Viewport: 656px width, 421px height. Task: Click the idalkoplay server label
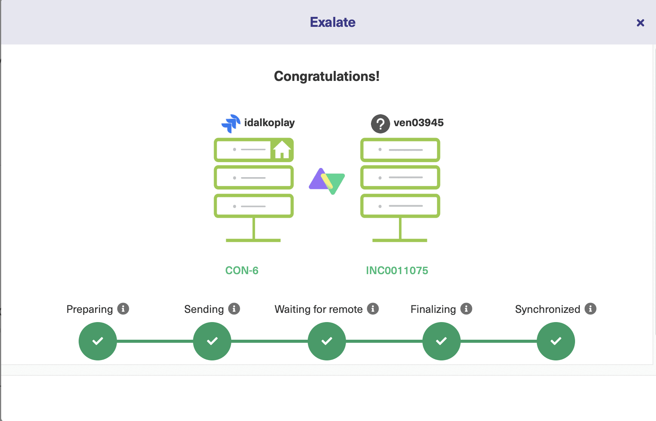coord(269,123)
